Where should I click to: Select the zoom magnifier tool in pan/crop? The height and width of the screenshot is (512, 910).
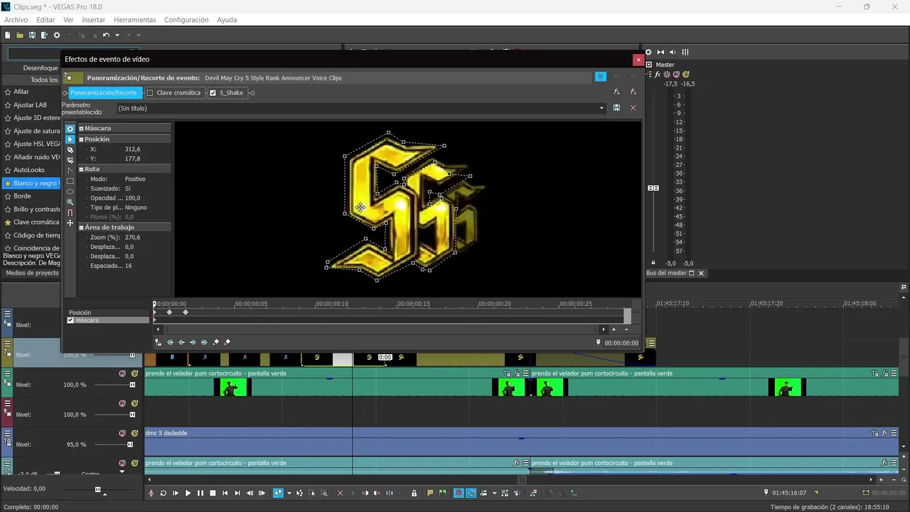[70, 202]
